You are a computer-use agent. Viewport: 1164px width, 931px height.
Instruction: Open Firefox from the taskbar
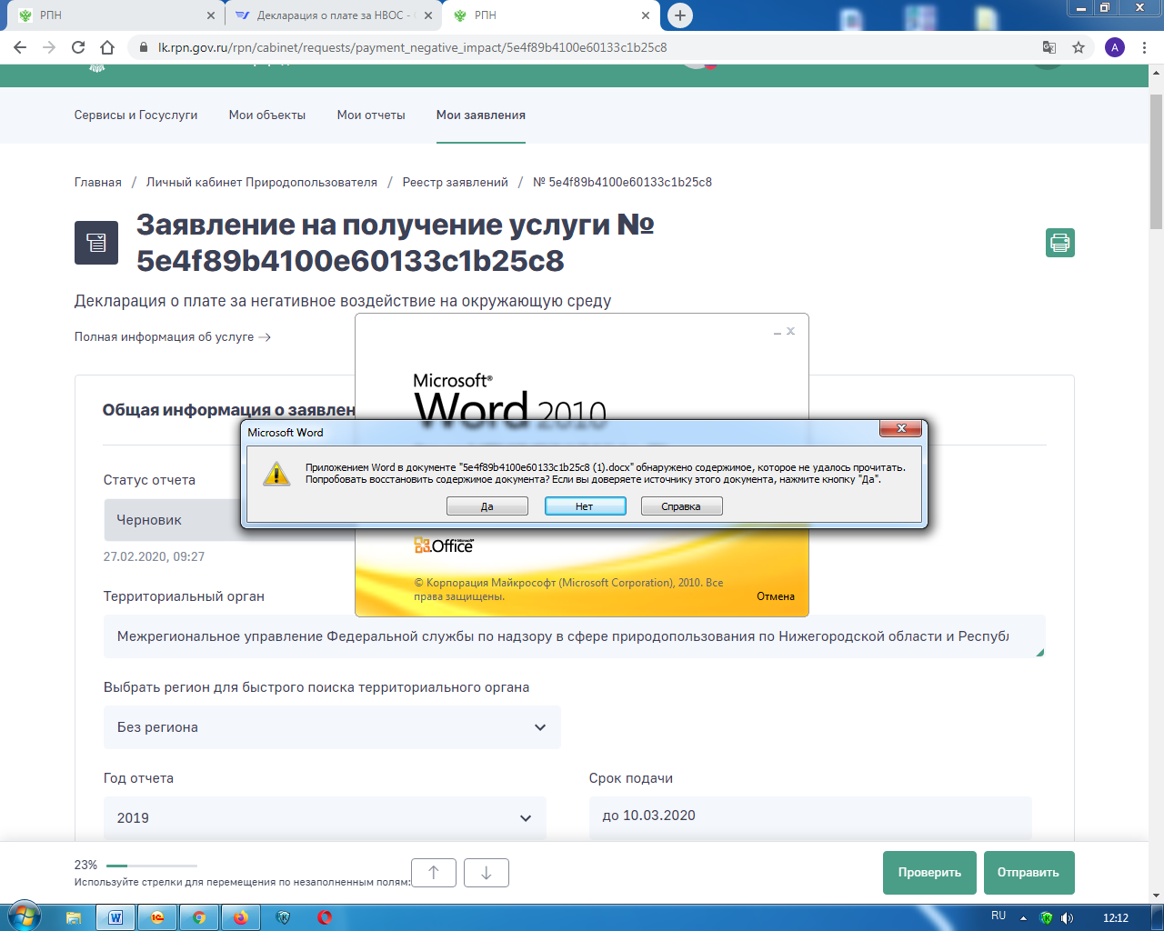pos(241,917)
